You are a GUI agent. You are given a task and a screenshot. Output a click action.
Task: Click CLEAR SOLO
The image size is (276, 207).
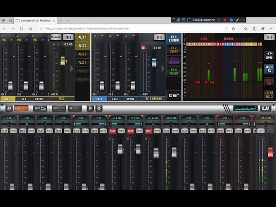click(269, 95)
